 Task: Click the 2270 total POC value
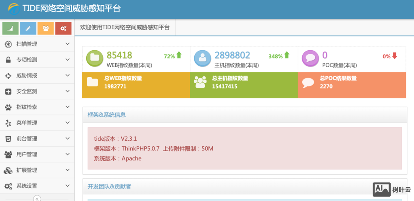[326, 86]
